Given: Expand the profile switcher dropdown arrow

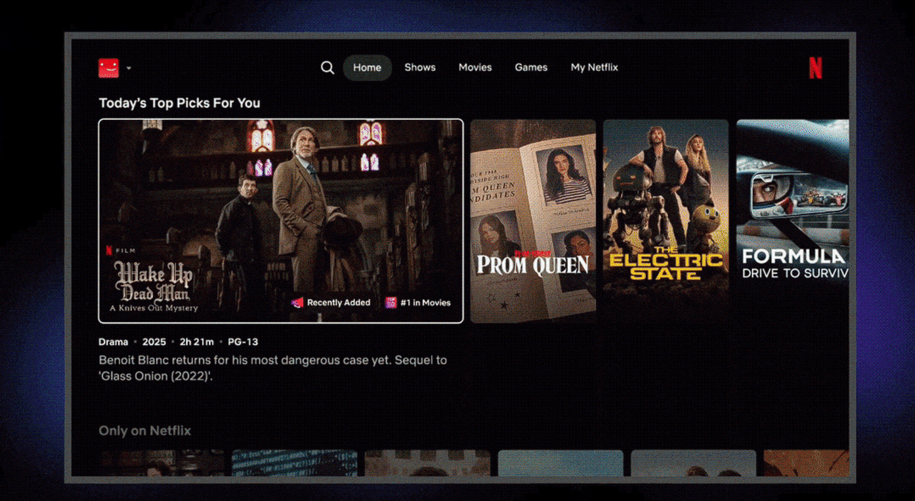Looking at the screenshot, I should [129, 68].
